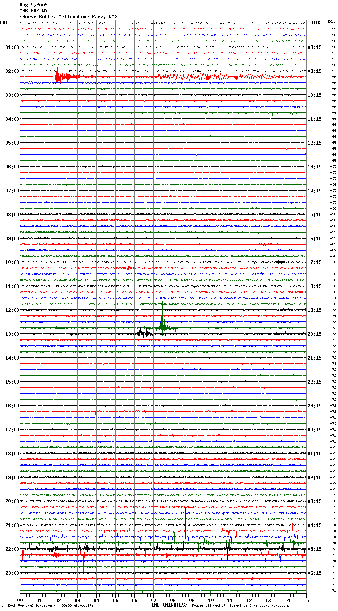Select the 05:00 MST time label

point(12,143)
